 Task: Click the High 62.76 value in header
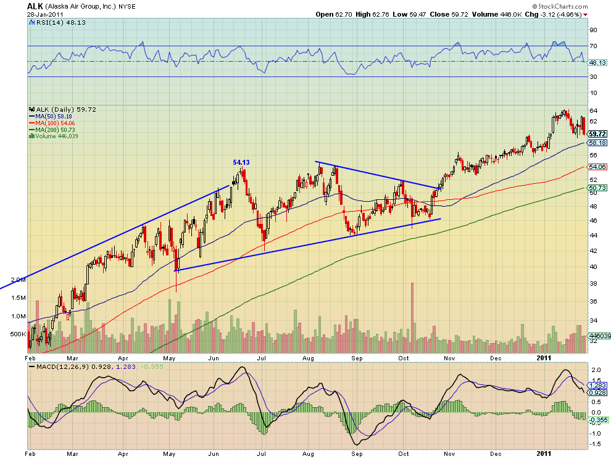372,14
